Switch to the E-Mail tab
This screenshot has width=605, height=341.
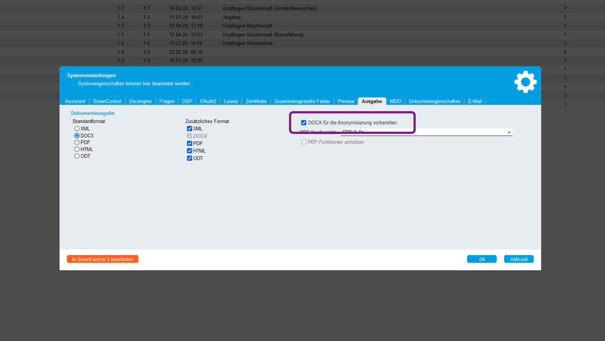coord(474,101)
